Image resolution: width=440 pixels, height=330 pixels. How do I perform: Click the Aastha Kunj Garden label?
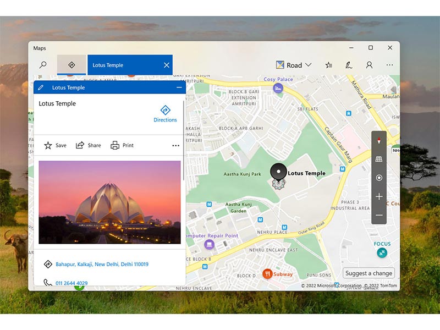click(x=239, y=208)
